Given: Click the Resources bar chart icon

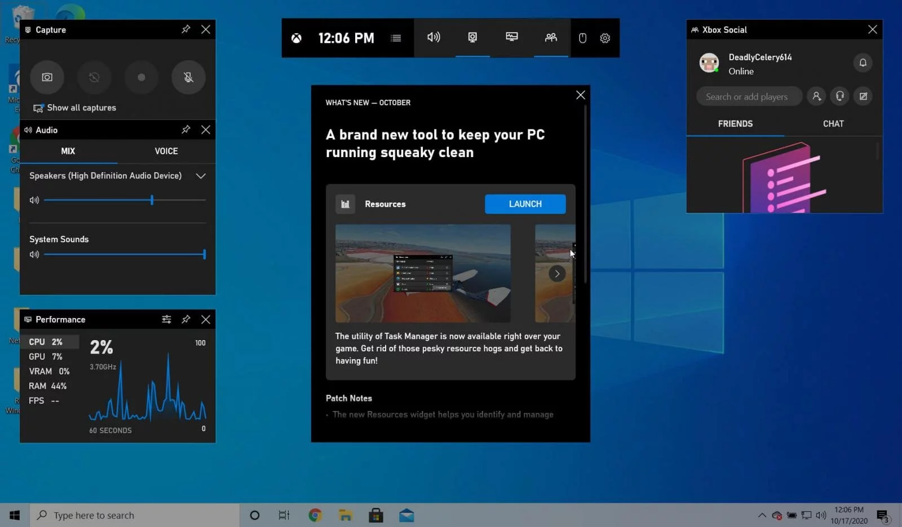Looking at the screenshot, I should pos(346,204).
